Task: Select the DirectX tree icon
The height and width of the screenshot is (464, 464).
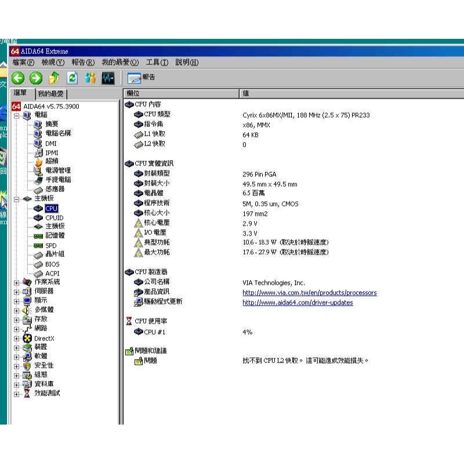Action: tap(27, 339)
